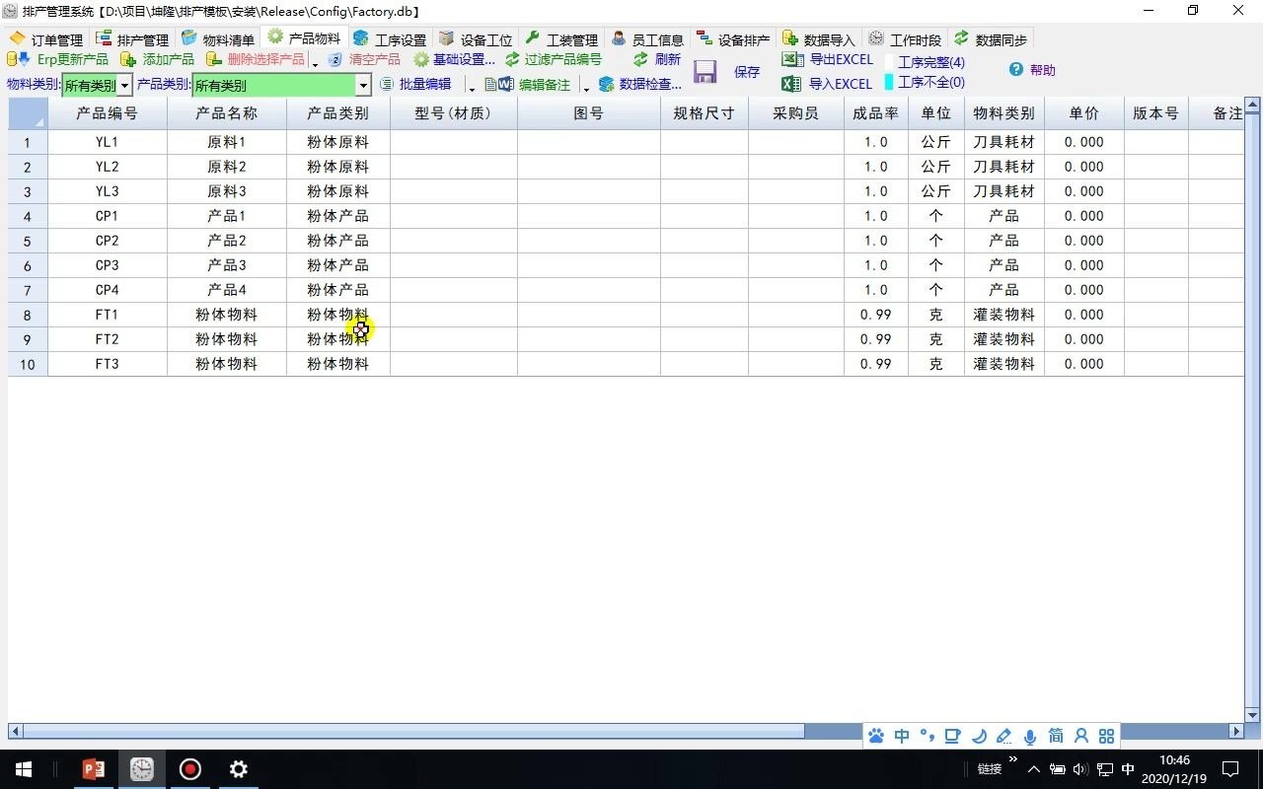Select the cell CP3
The width and height of the screenshot is (1263, 789).
coord(108,265)
